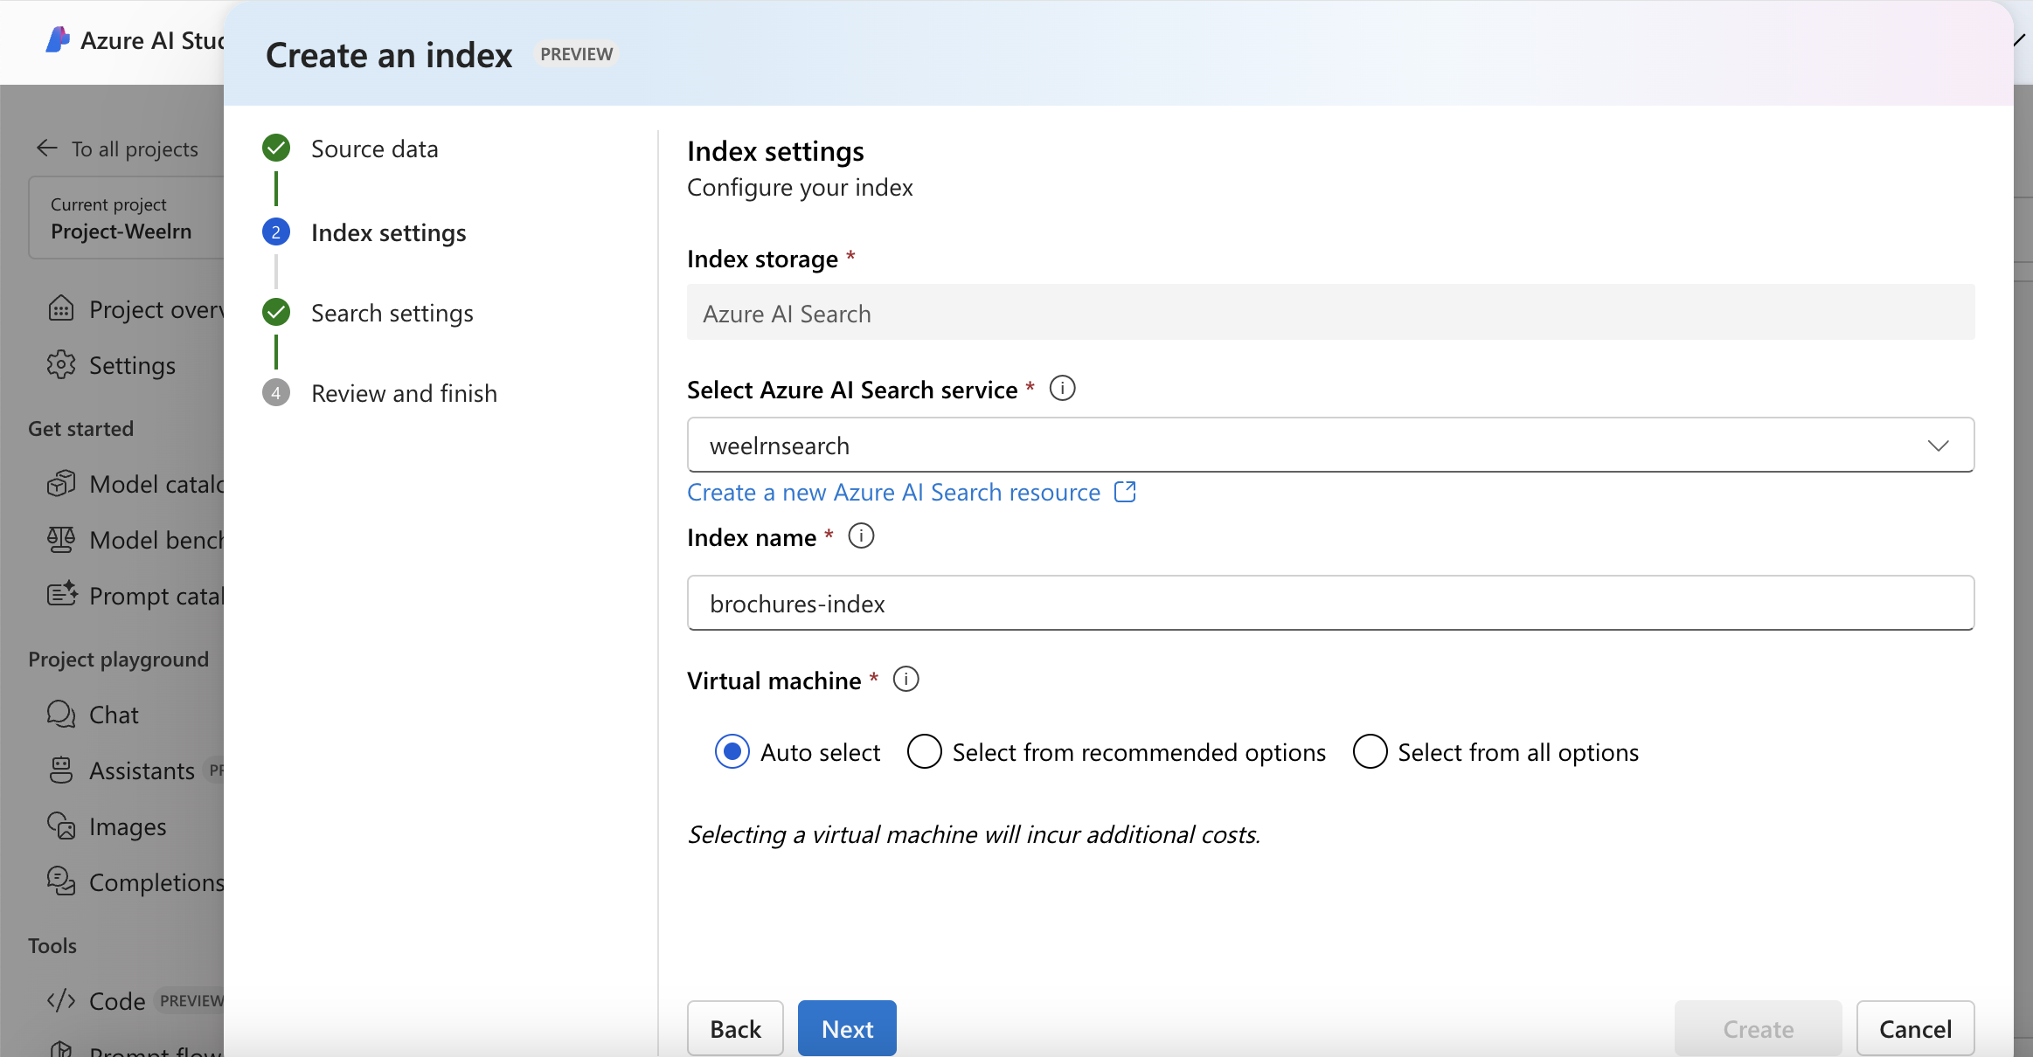Choose Select from all options radio
2033x1057 pixels.
click(x=1370, y=751)
